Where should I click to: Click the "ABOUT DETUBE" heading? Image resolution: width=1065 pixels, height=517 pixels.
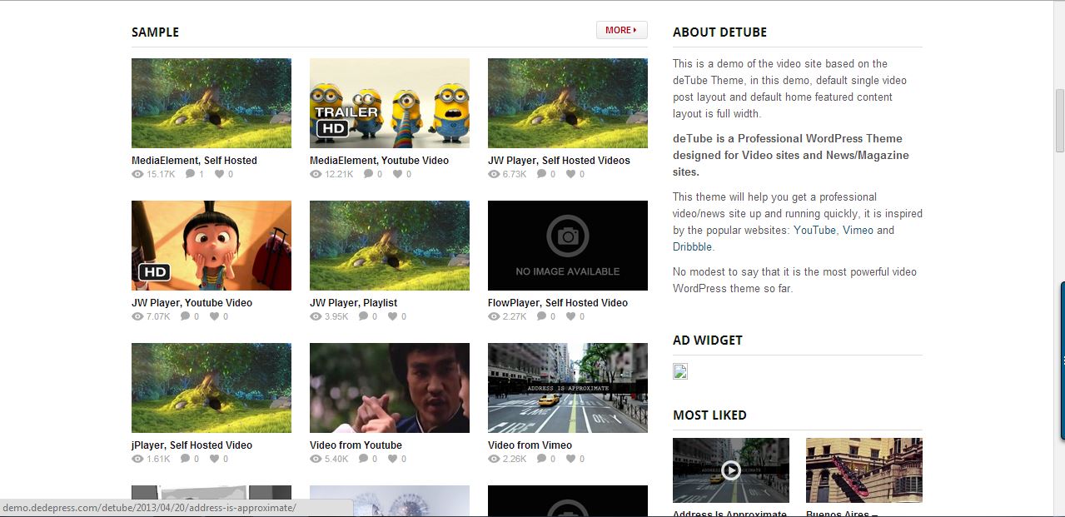[x=719, y=32]
